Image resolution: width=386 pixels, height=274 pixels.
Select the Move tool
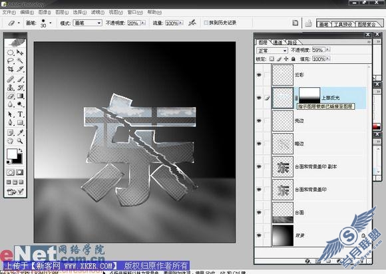[x=20, y=53]
